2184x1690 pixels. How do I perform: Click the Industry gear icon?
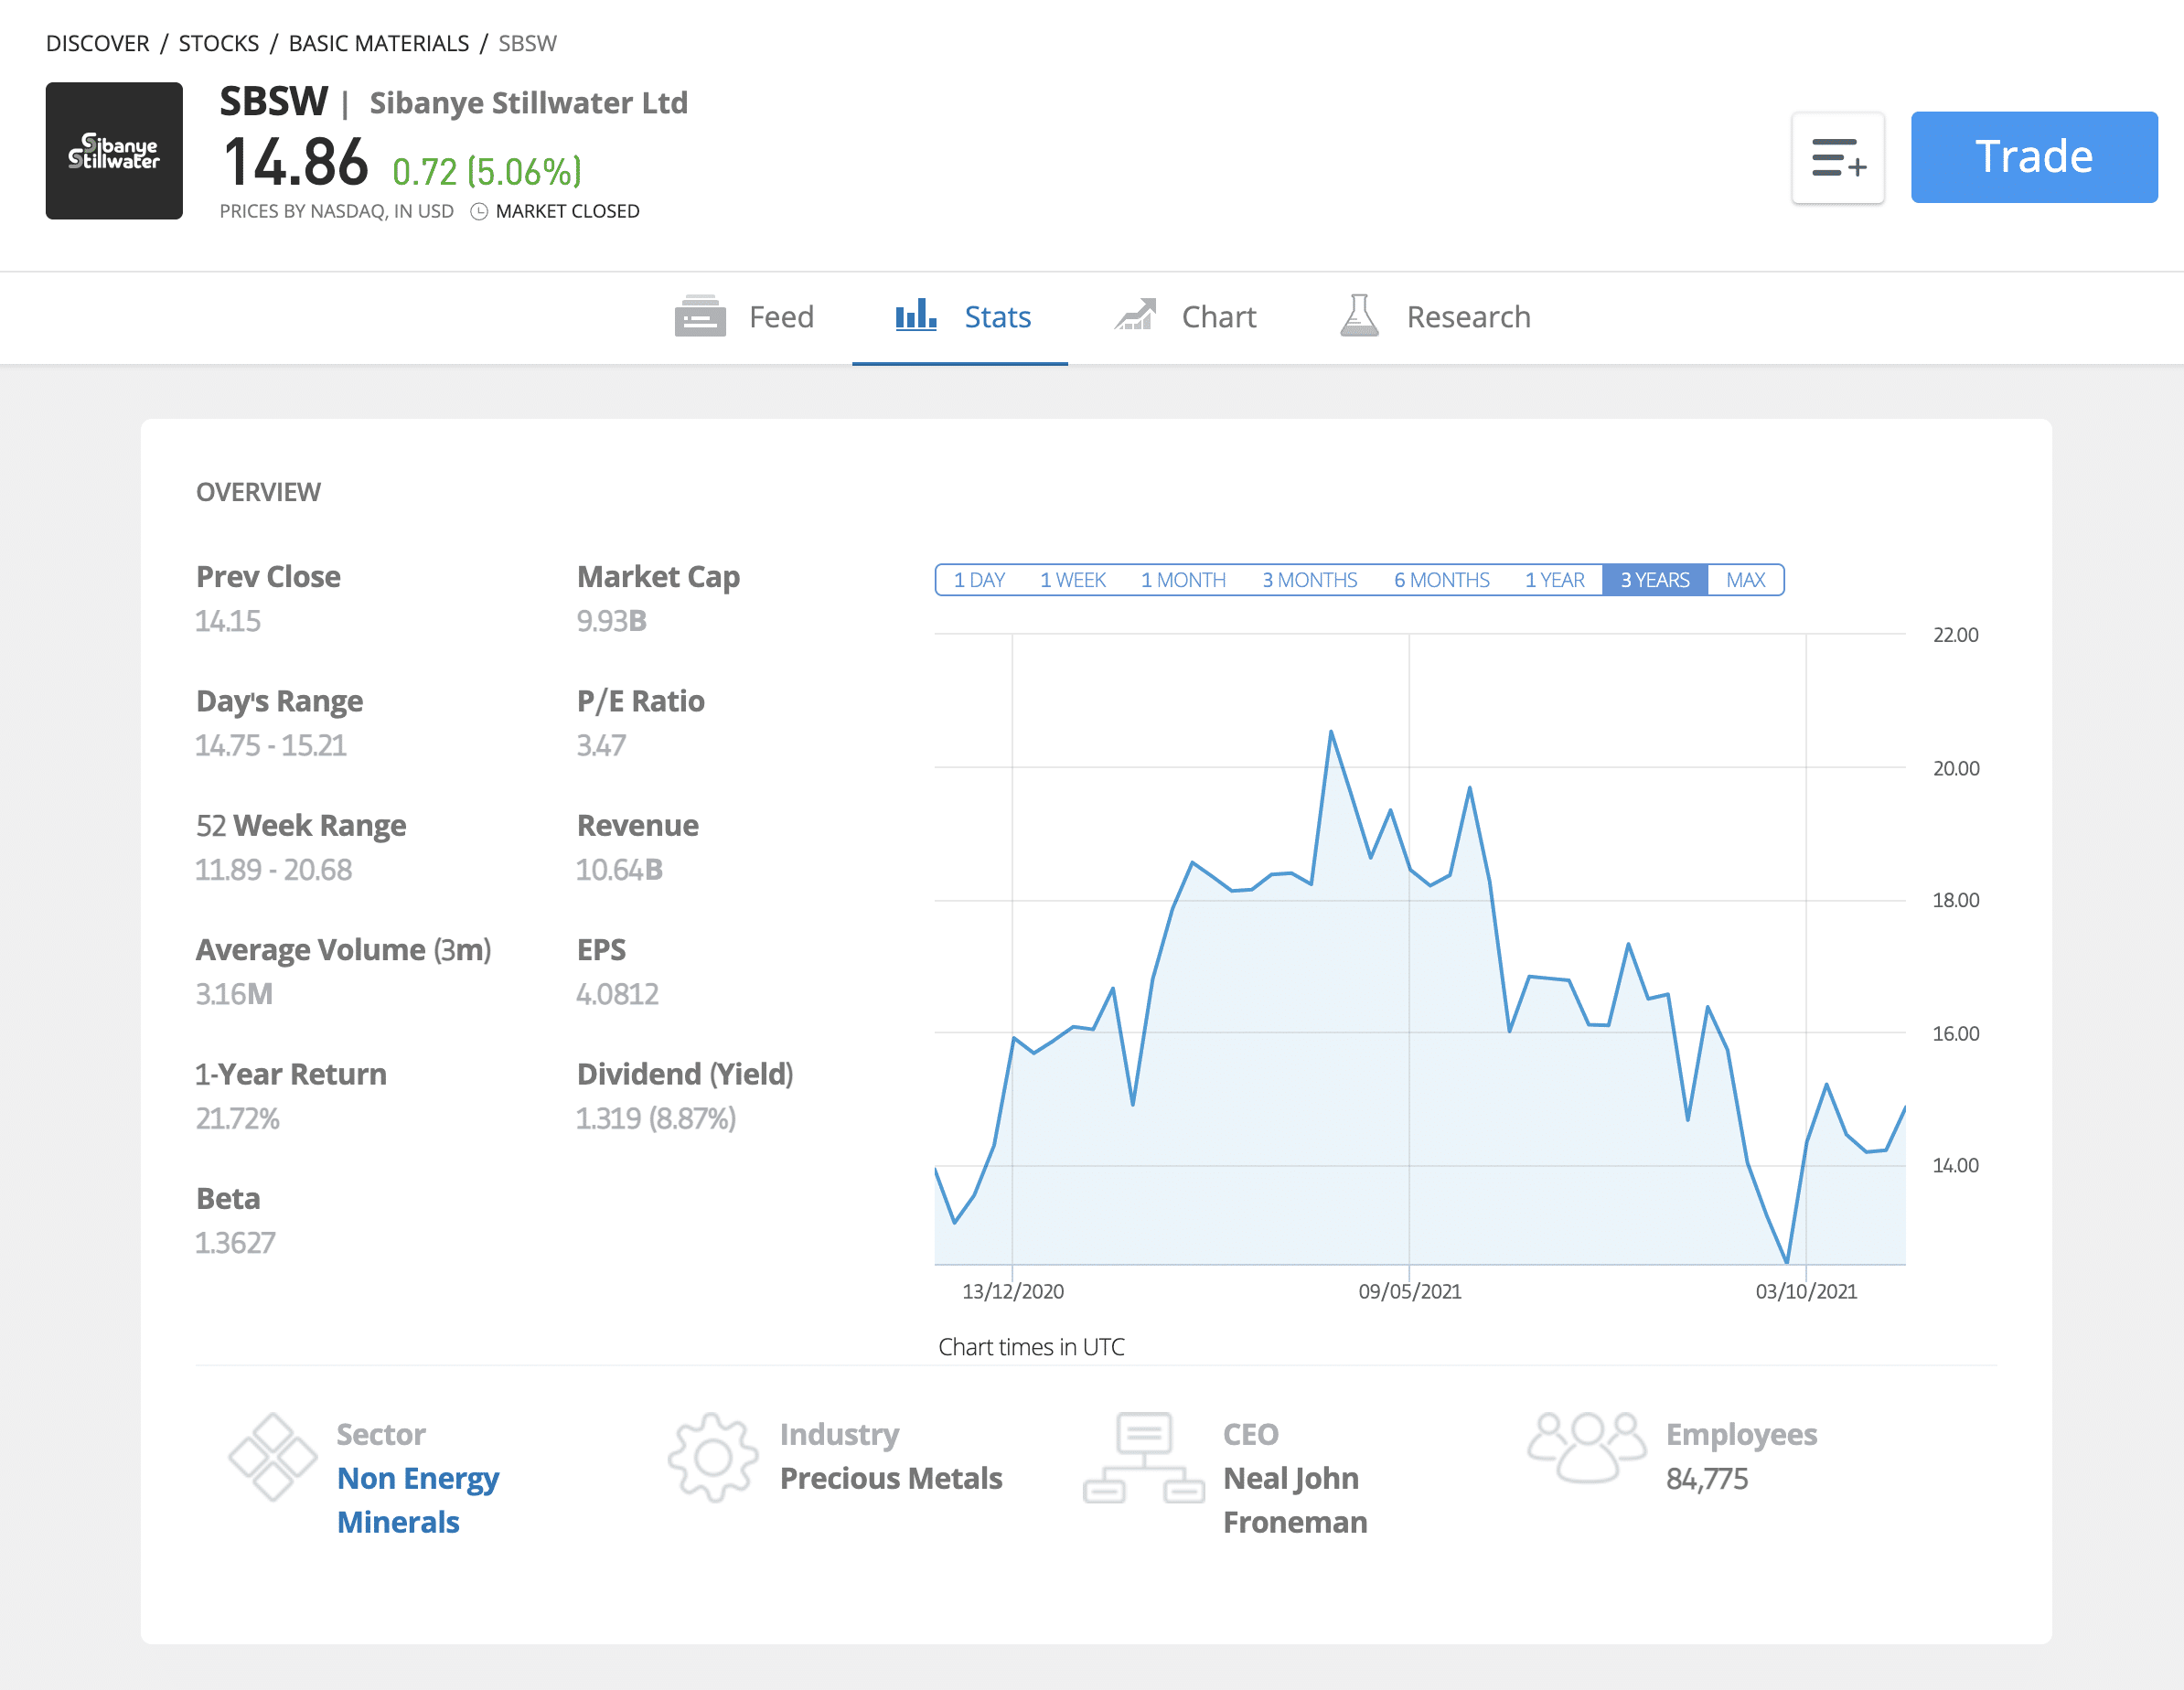click(713, 1457)
